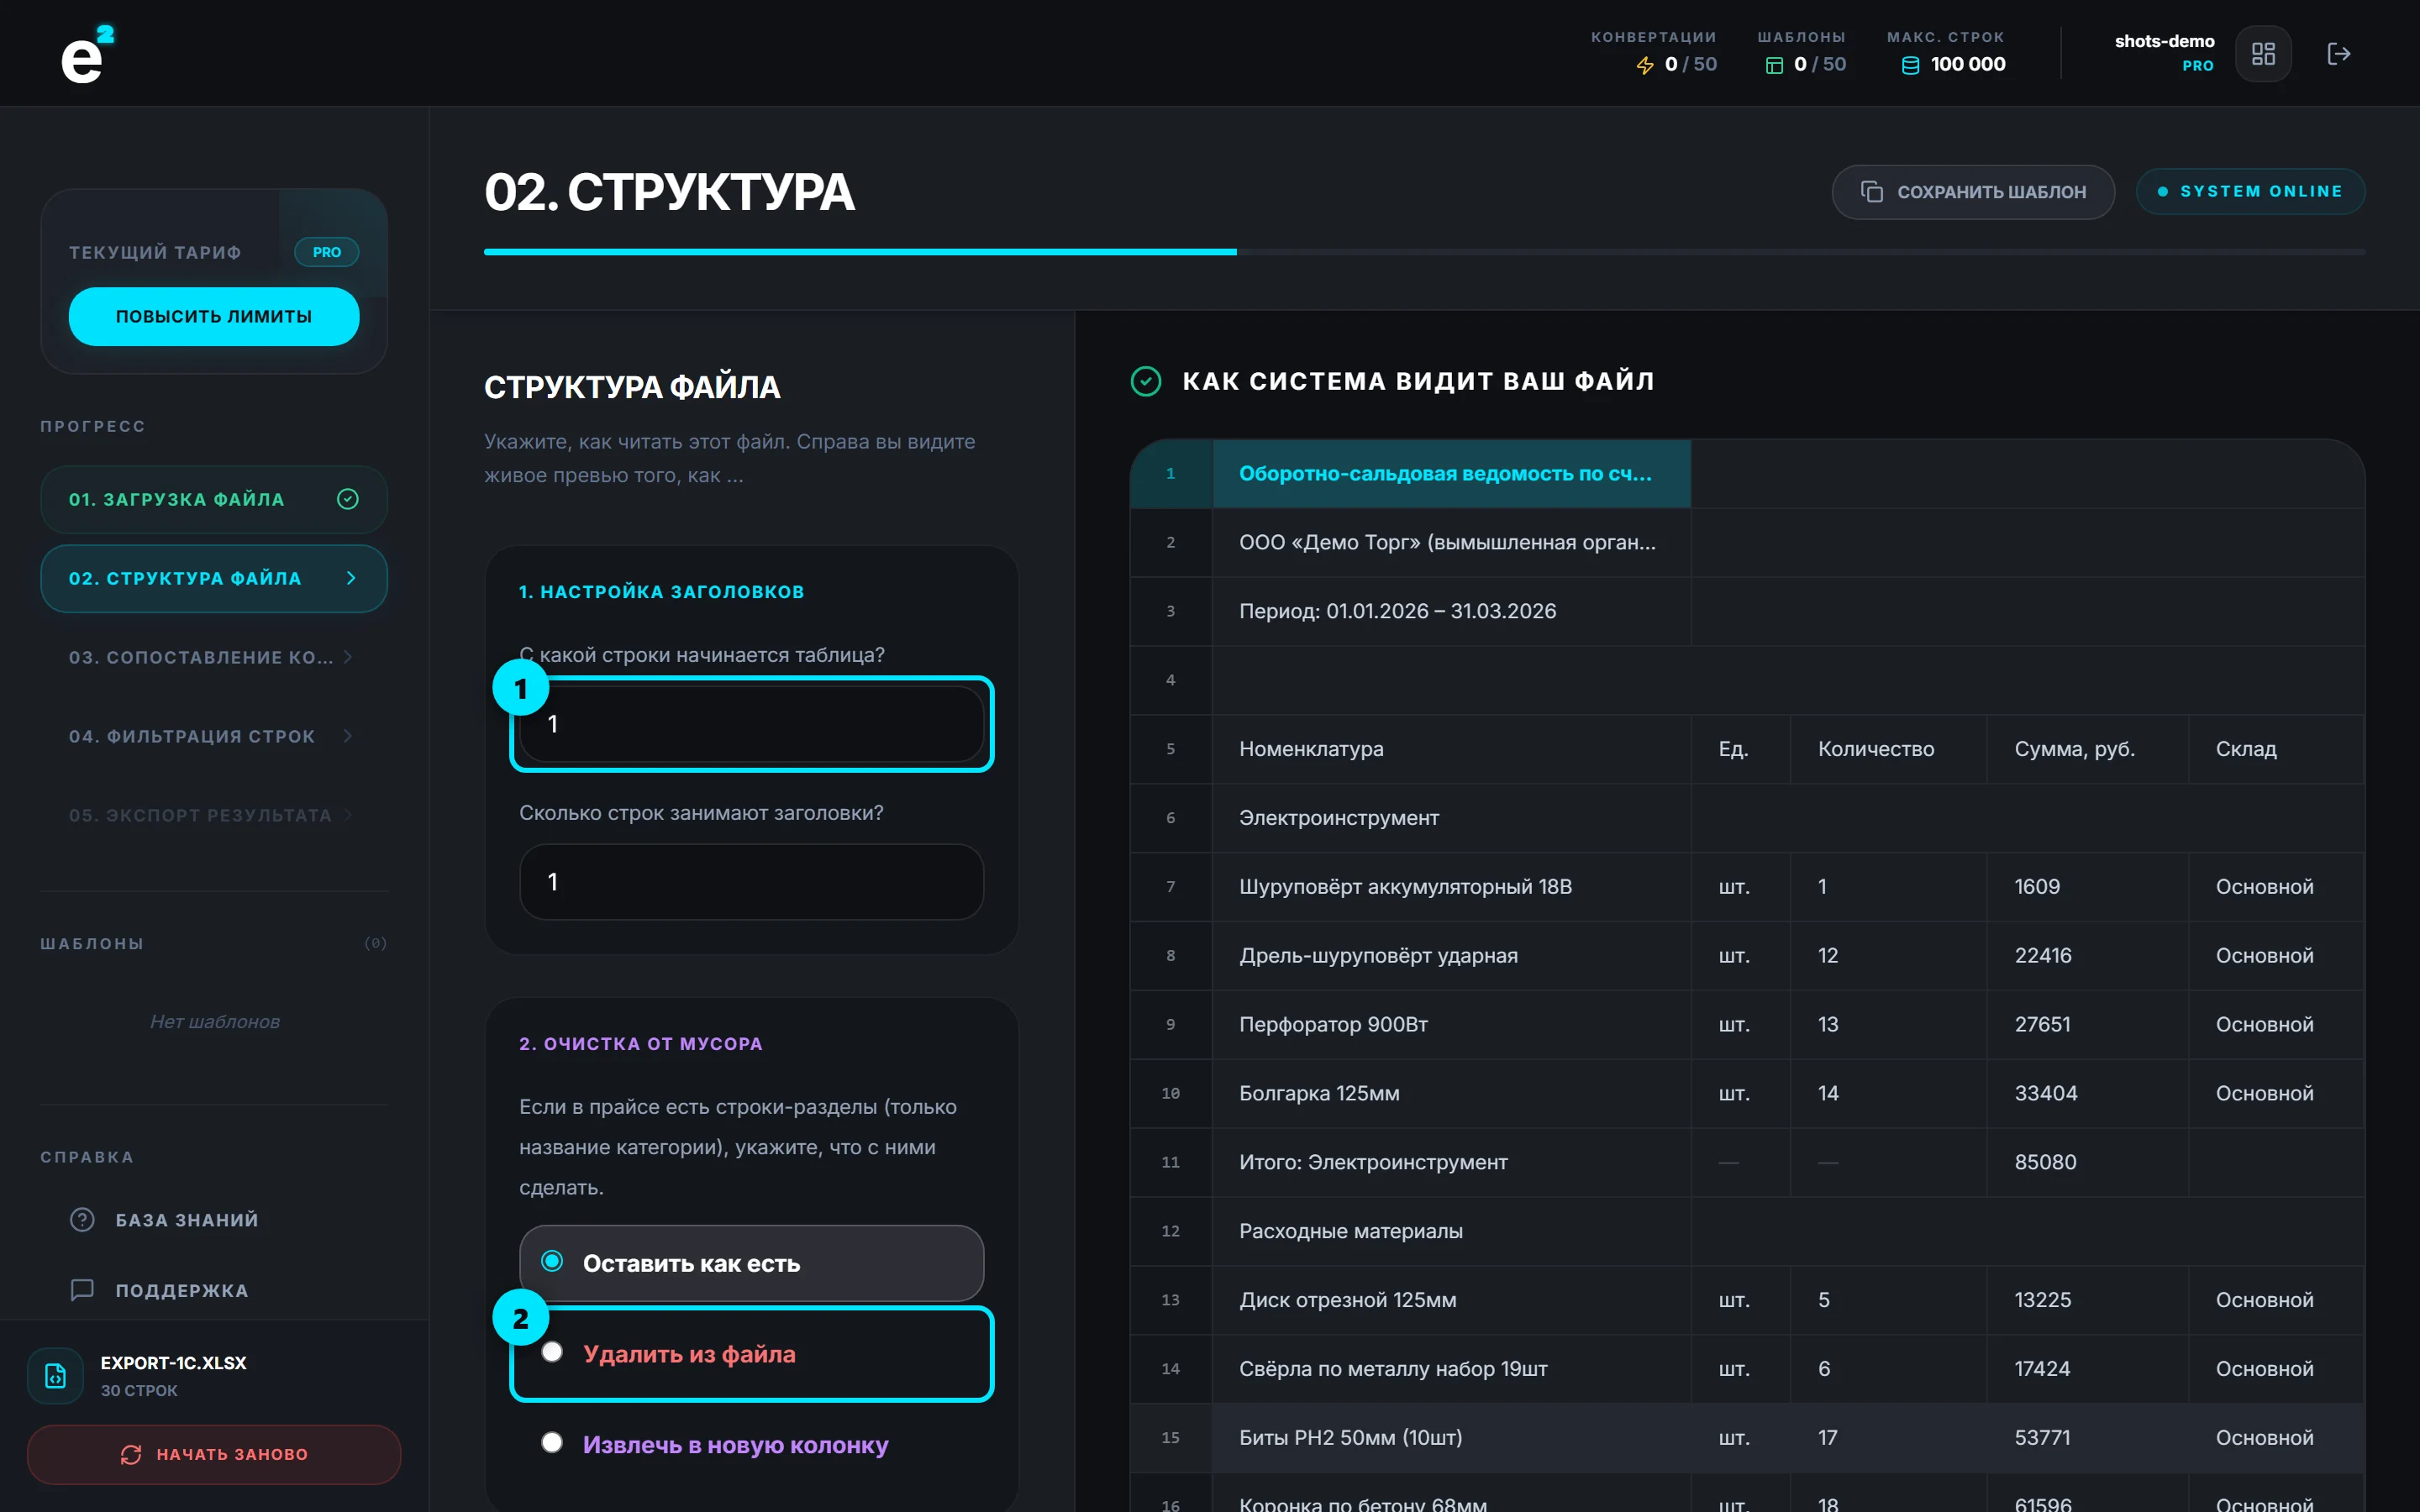Click the header rows count input field
The height and width of the screenshot is (1512, 2420).
pos(751,882)
